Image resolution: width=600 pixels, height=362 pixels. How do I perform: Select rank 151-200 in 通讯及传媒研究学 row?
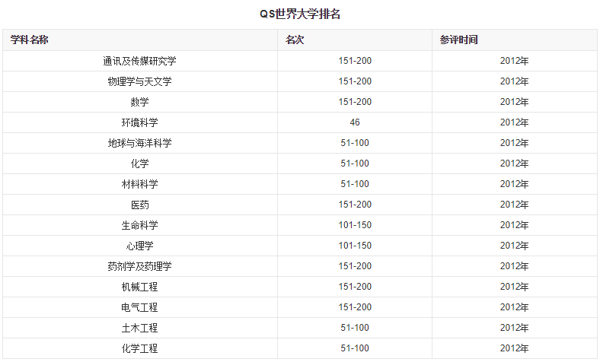click(x=355, y=61)
